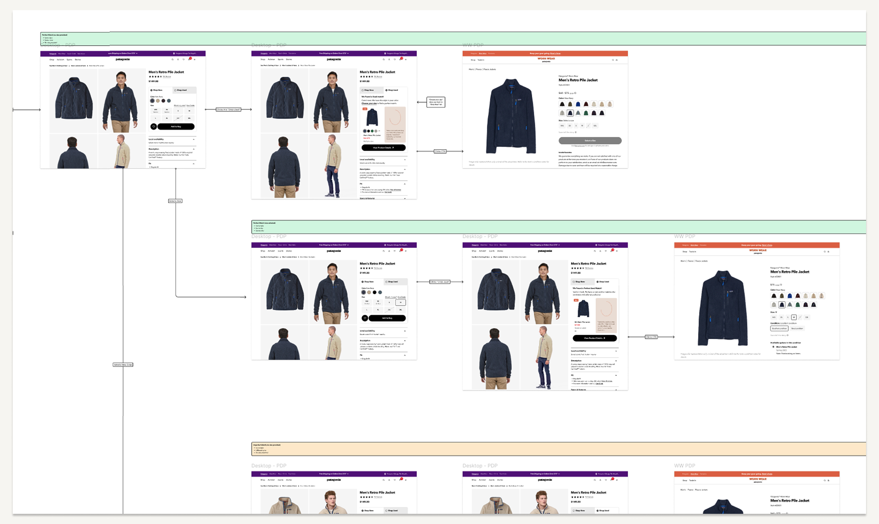Viewport: 879px width, 524px height.
Task: Pick green jacket swatch in top Worn Wear frame
Action: pyautogui.click(x=586, y=113)
